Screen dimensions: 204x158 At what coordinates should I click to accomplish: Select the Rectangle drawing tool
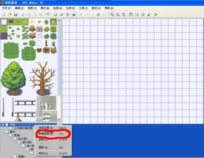[x=86, y=14]
